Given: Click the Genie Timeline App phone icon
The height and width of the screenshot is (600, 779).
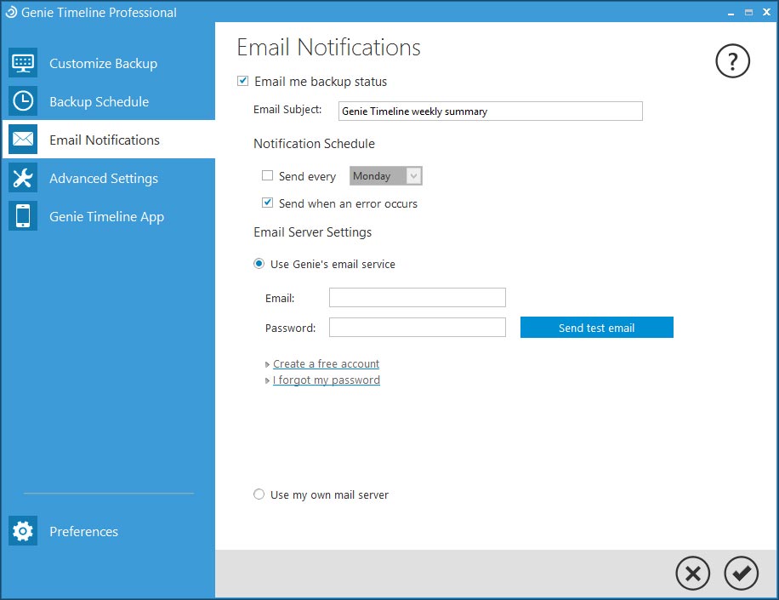Looking at the screenshot, I should (23, 215).
